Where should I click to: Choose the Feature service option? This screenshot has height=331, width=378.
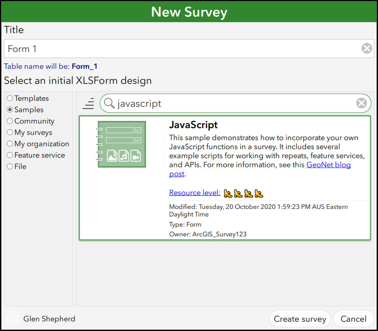tap(9, 155)
